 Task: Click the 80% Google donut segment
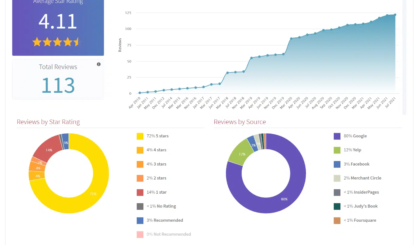click(284, 199)
